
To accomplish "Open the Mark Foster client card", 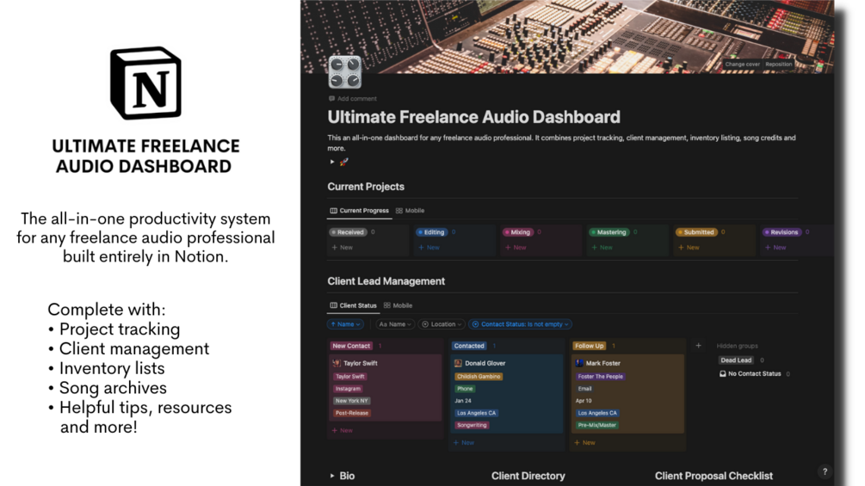I will 627,394.
